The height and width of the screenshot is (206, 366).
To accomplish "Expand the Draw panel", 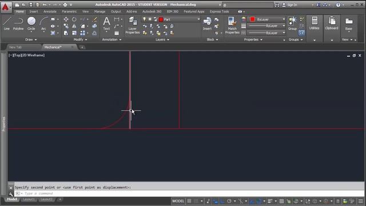I will click(x=31, y=39).
